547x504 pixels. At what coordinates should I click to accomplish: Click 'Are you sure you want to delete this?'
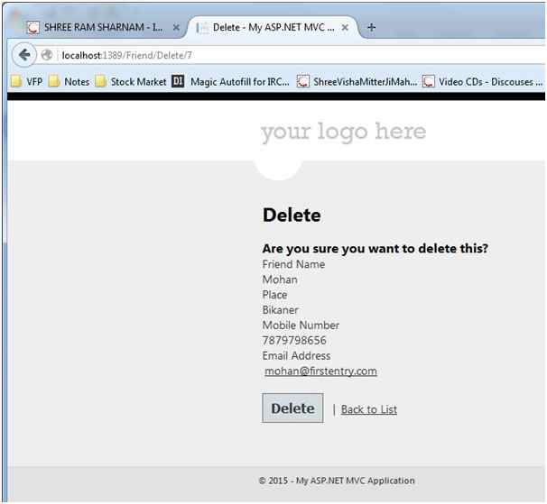coord(375,249)
